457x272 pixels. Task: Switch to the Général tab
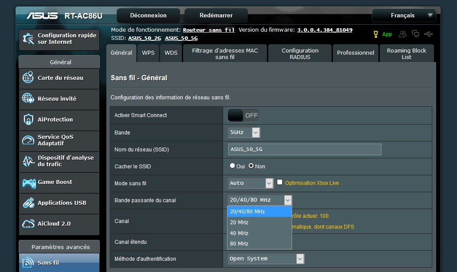(121, 53)
